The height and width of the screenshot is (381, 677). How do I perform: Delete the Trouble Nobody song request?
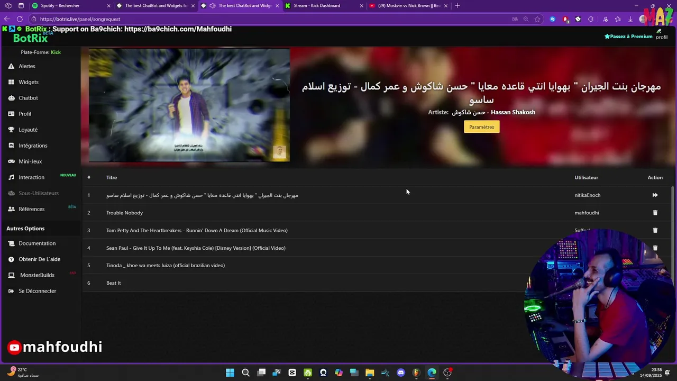coord(655,213)
